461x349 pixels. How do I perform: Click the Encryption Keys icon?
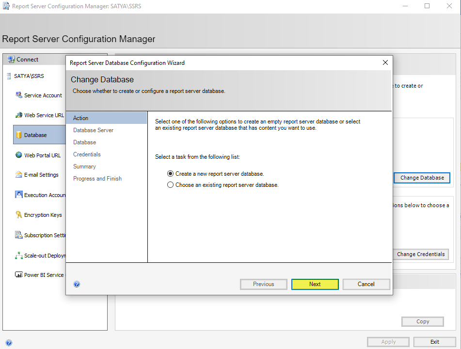(19, 215)
